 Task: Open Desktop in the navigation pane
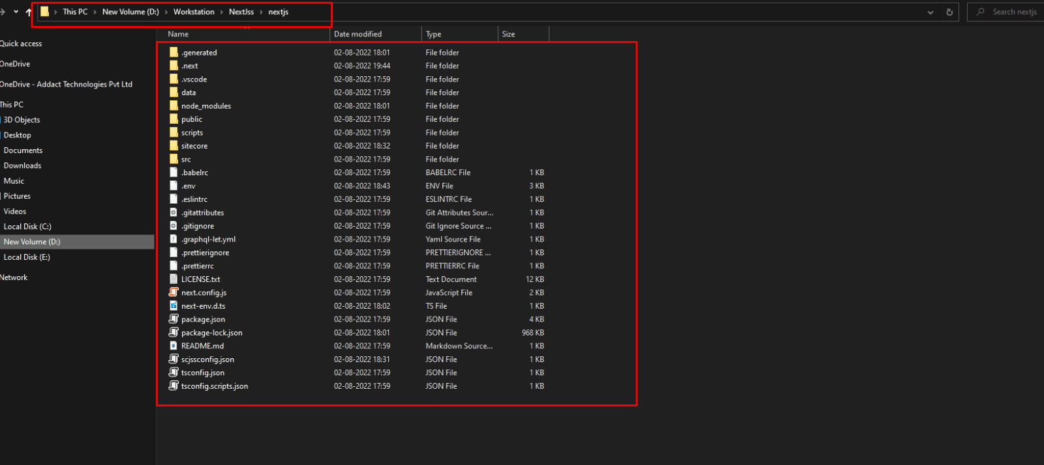coord(17,135)
